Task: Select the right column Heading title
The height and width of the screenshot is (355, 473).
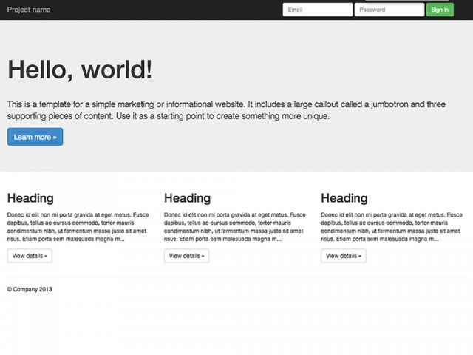Action: (x=344, y=198)
